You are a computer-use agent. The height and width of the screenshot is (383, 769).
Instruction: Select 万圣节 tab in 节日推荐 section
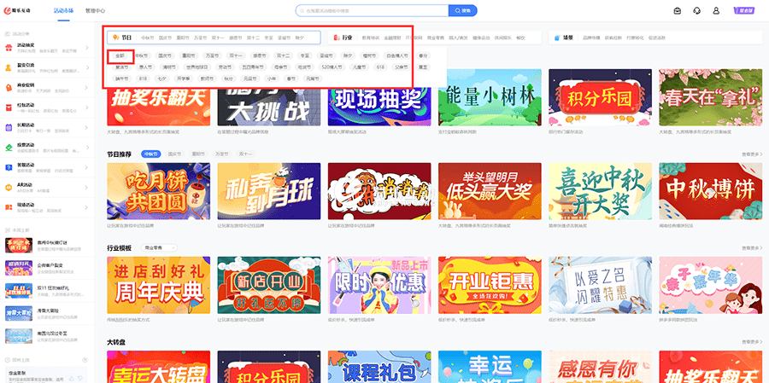tap(222, 154)
